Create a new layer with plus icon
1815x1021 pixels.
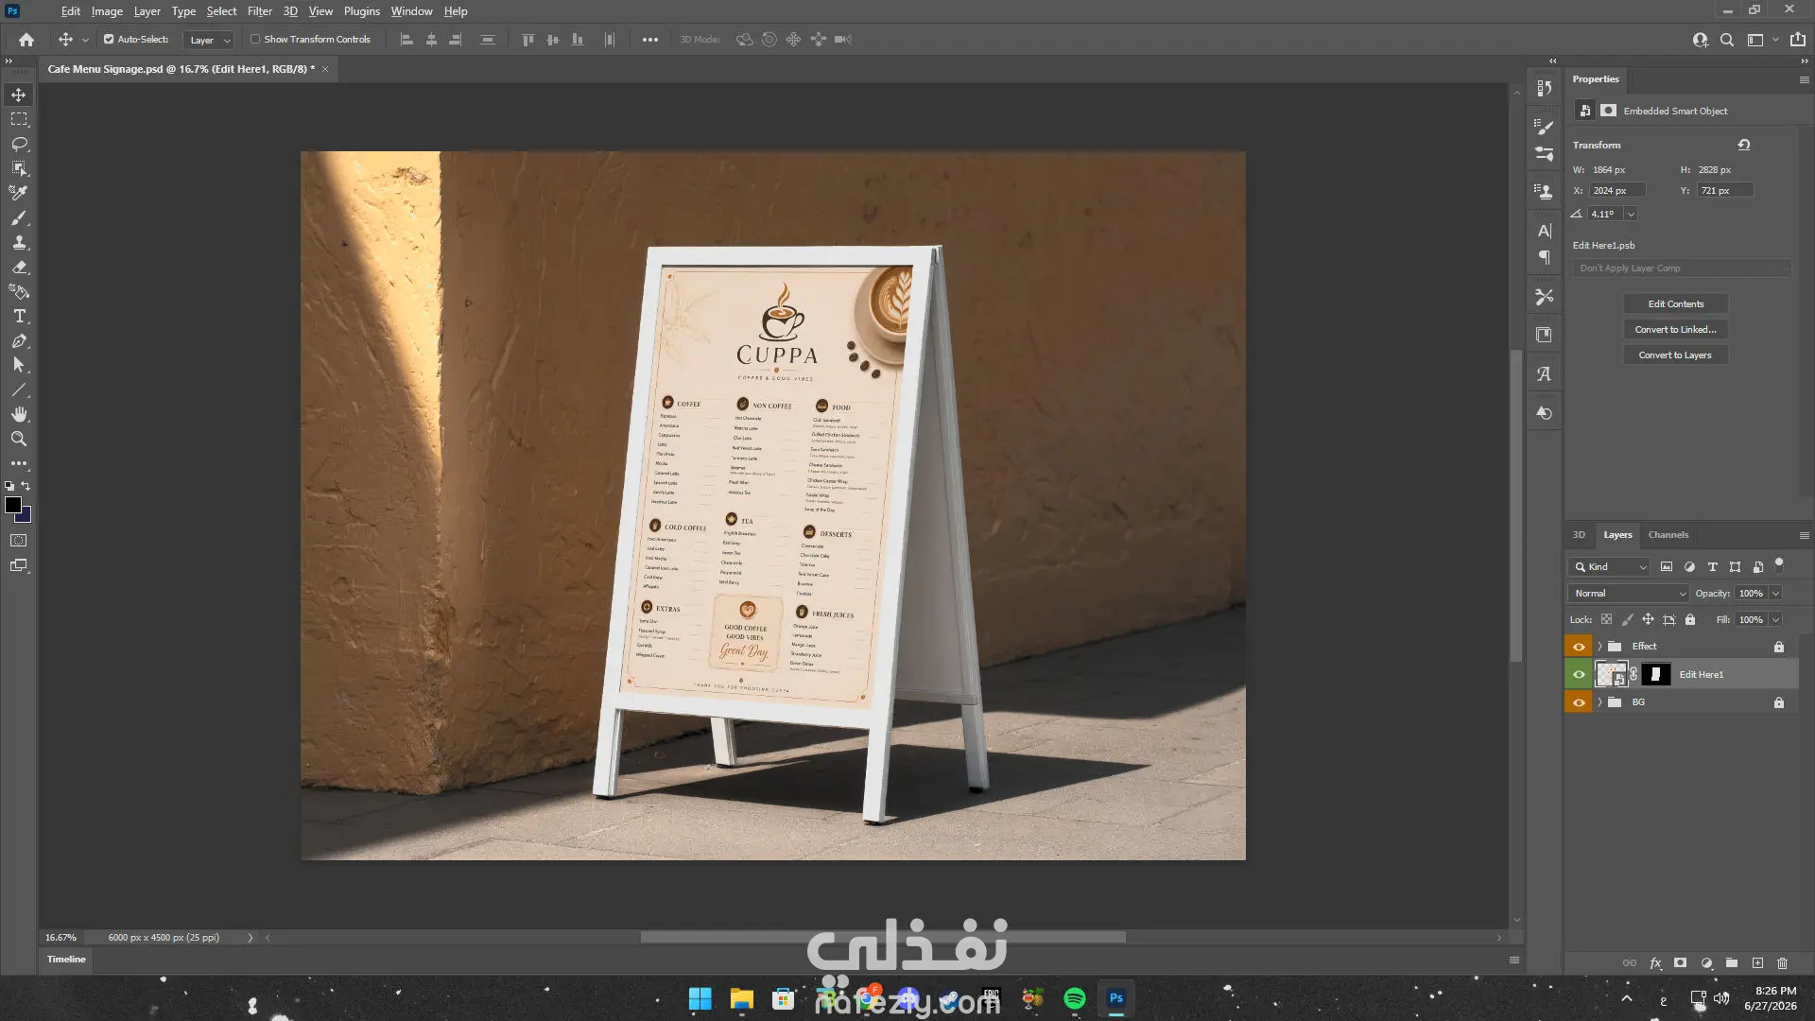1757,963
